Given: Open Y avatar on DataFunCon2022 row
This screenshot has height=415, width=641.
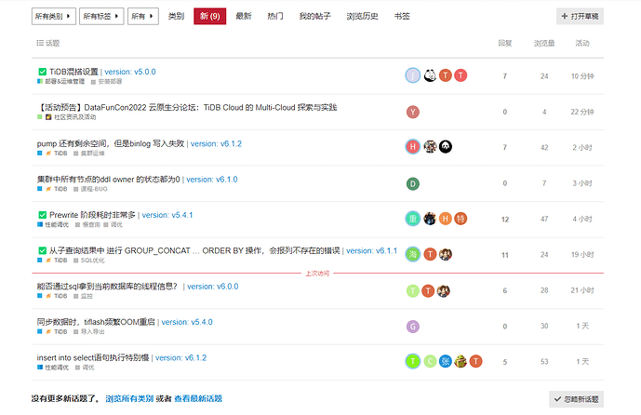Looking at the screenshot, I should pyautogui.click(x=413, y=112).
